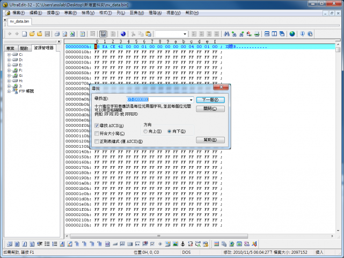Toggle the Hex Edit mode icon
Image resolution: width=344 pixels, height=258 pixels.
[103, 34]
